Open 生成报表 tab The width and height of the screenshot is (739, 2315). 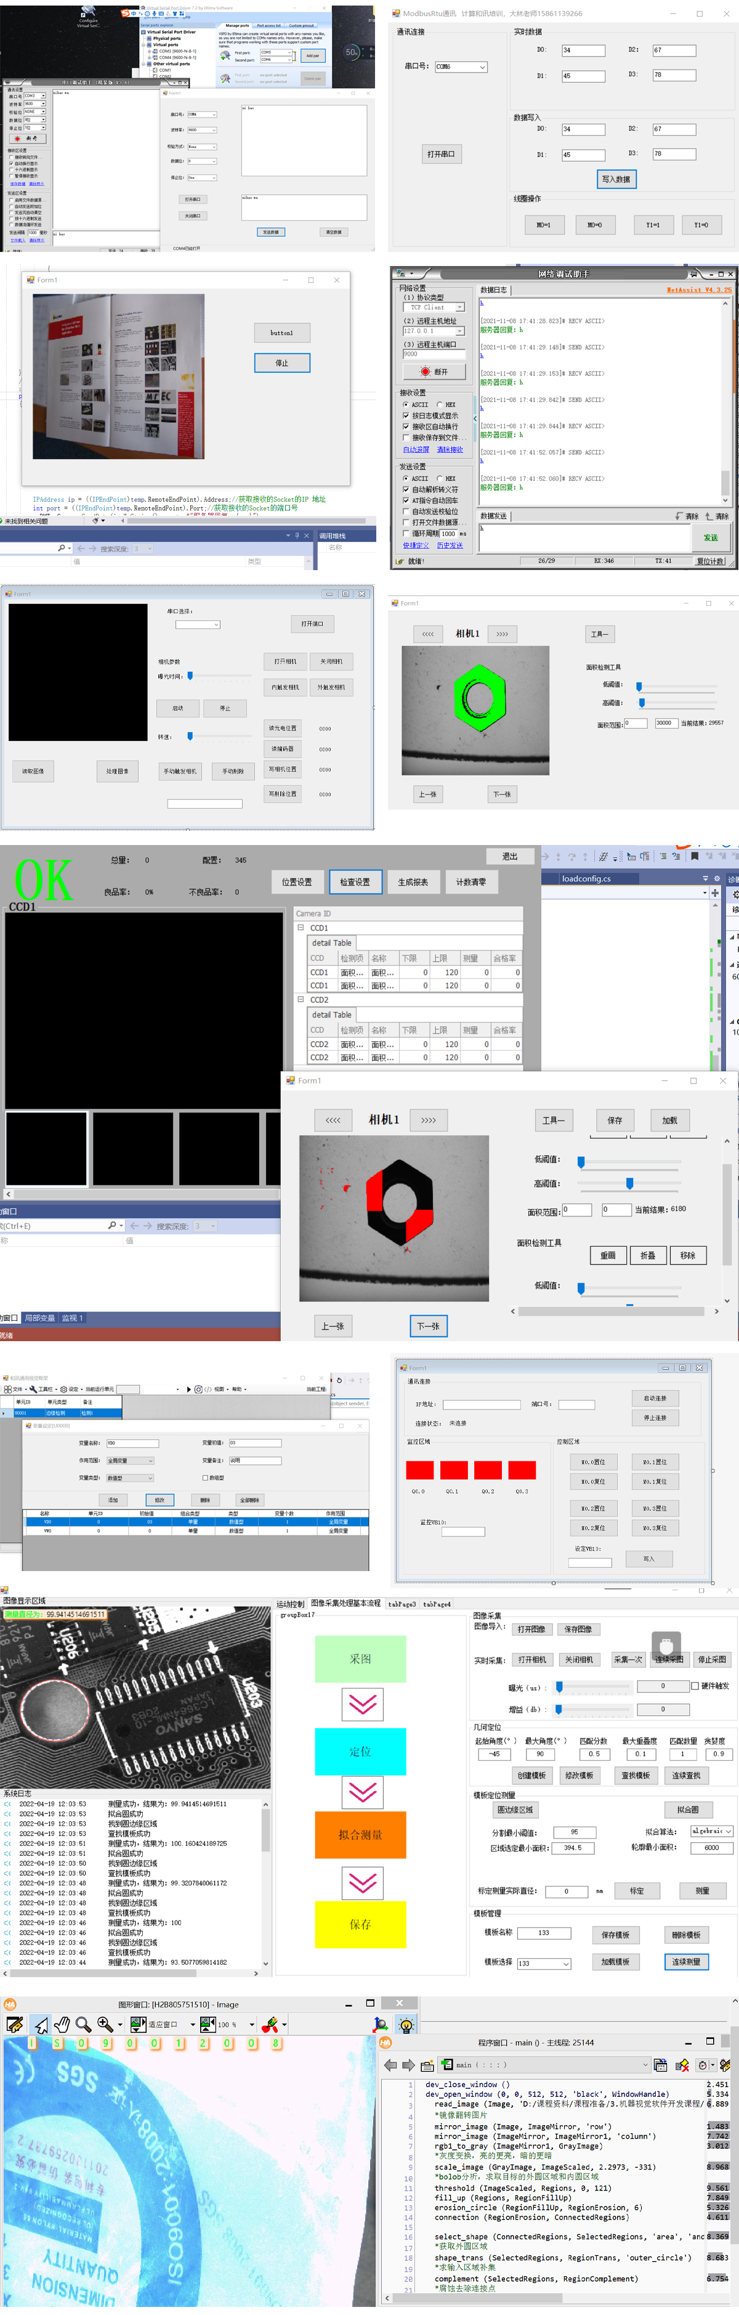coord(413,881)
